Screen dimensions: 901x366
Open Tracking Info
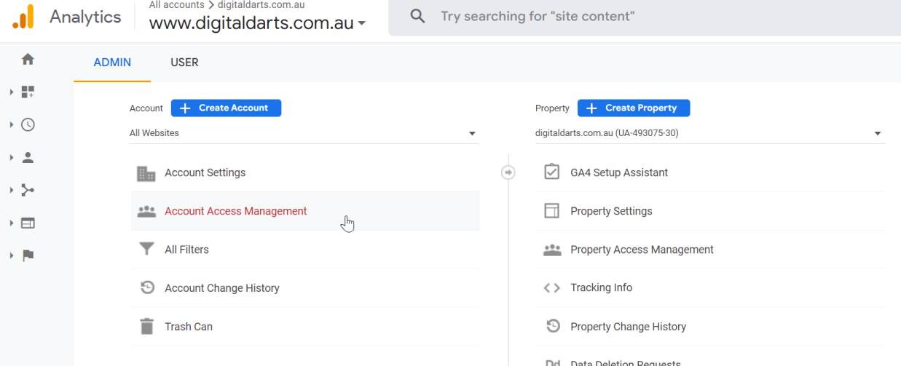(x=710, y=288)
